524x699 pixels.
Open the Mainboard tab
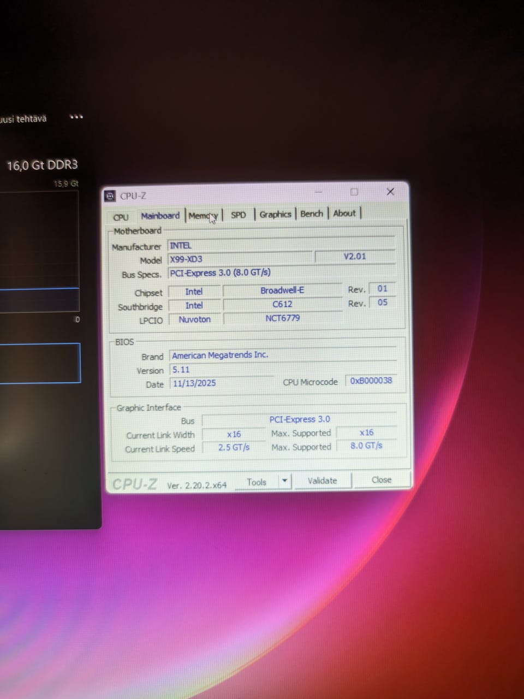pos(160,216)
